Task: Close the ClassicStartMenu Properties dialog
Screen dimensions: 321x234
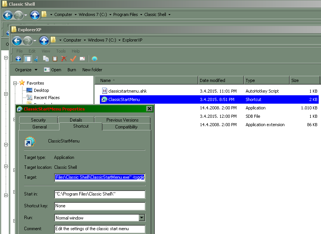Action: point(149,109)
